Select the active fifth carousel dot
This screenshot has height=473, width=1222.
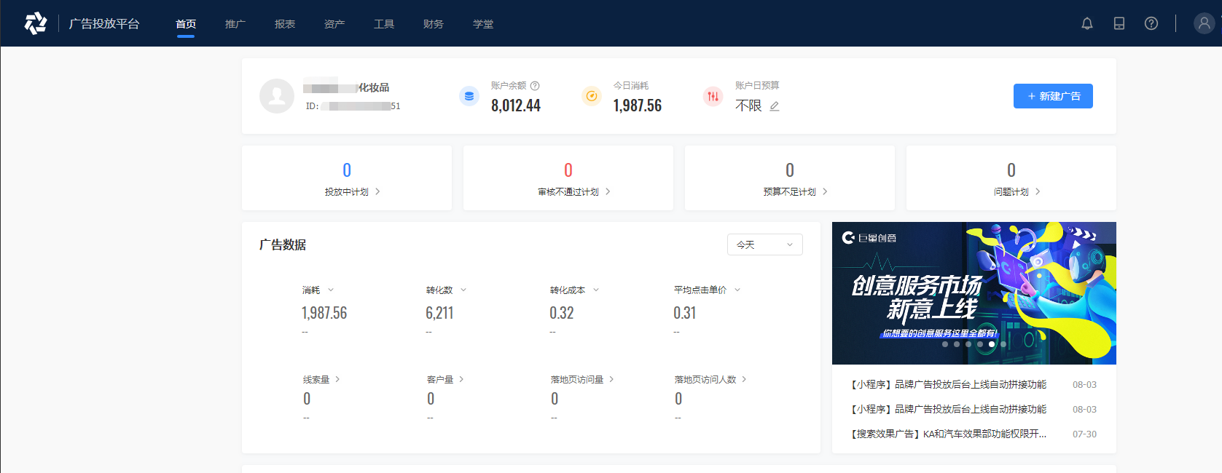pos(992,344)
